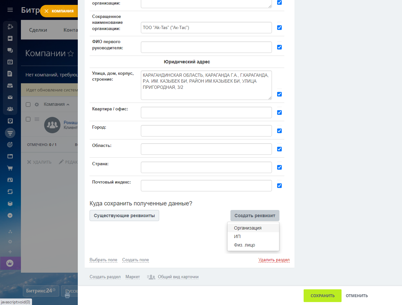This screenshot has width=402, height=305.
Task: Open the Создать реквизит dropdown button
Action: tap(255, 216)
